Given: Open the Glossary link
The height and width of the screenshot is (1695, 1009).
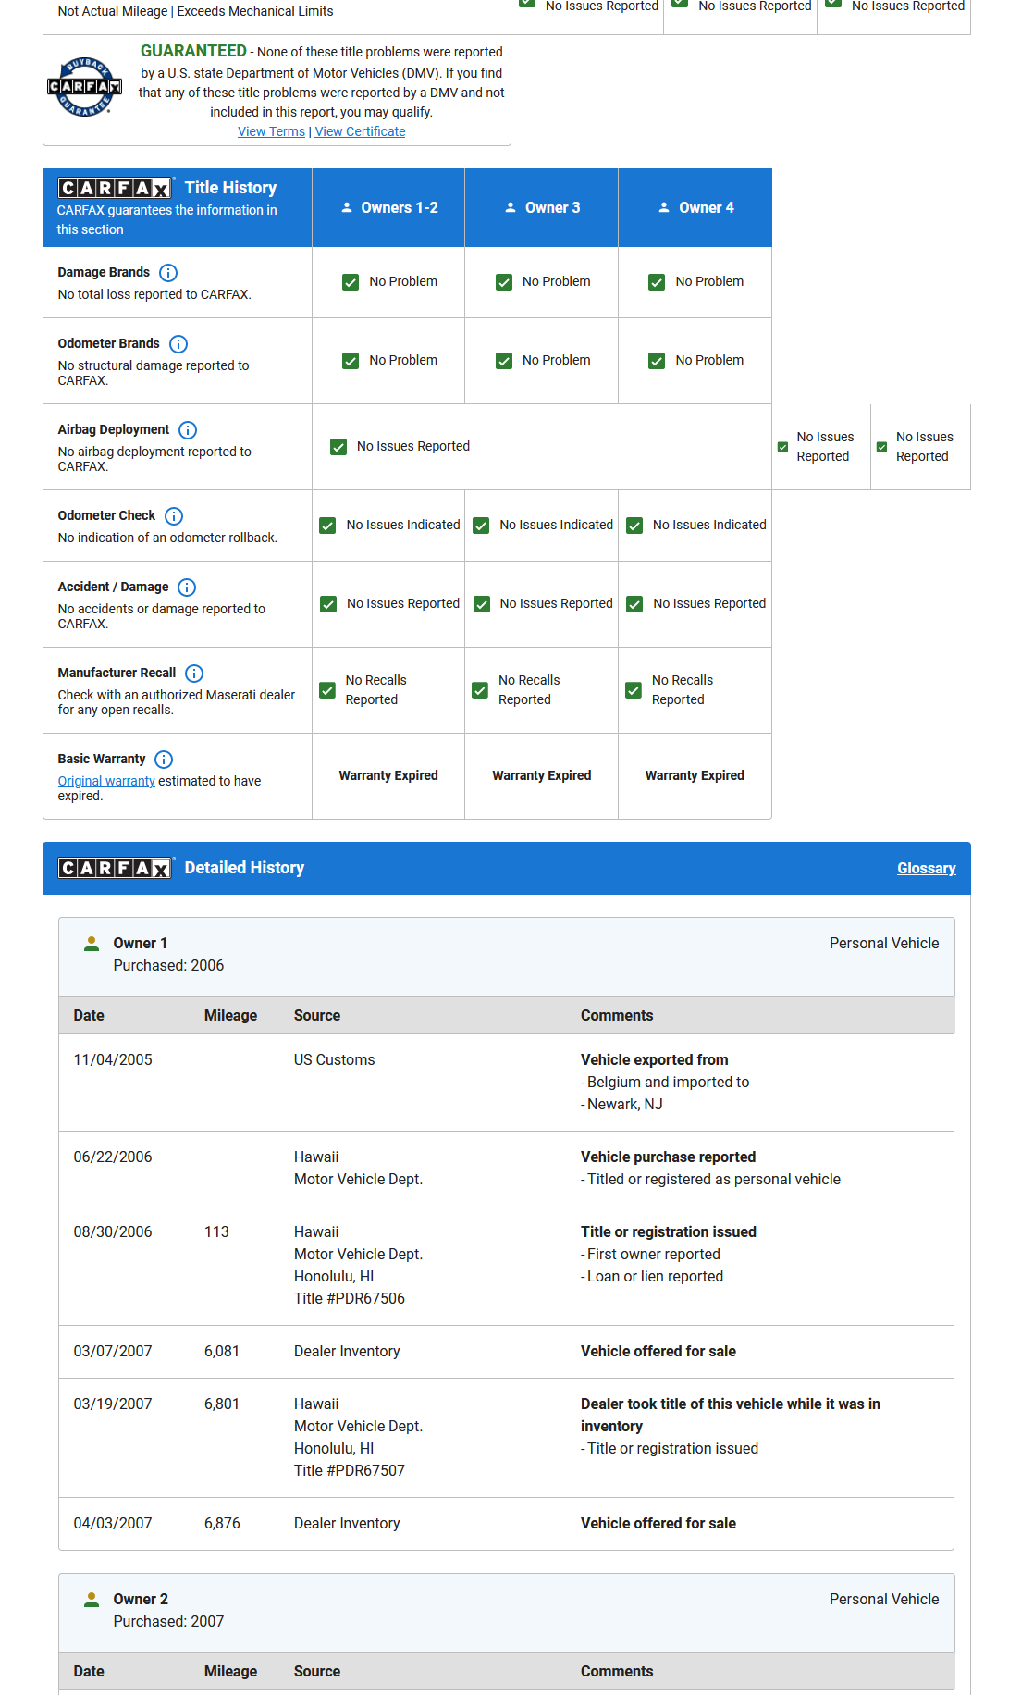Looking at the screenshot, I should click(927, 868).
